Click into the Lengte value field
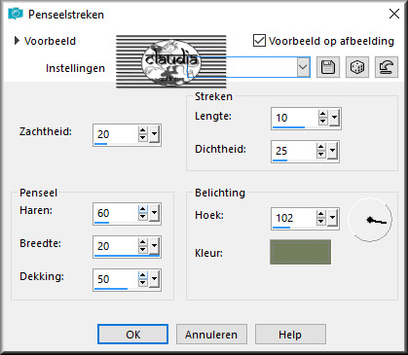The height and width of the screenshot is (355, 408). point(295,118)
